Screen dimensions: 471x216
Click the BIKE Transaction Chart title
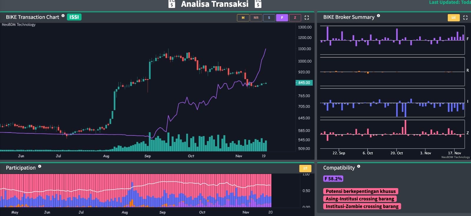pos(33,17)
